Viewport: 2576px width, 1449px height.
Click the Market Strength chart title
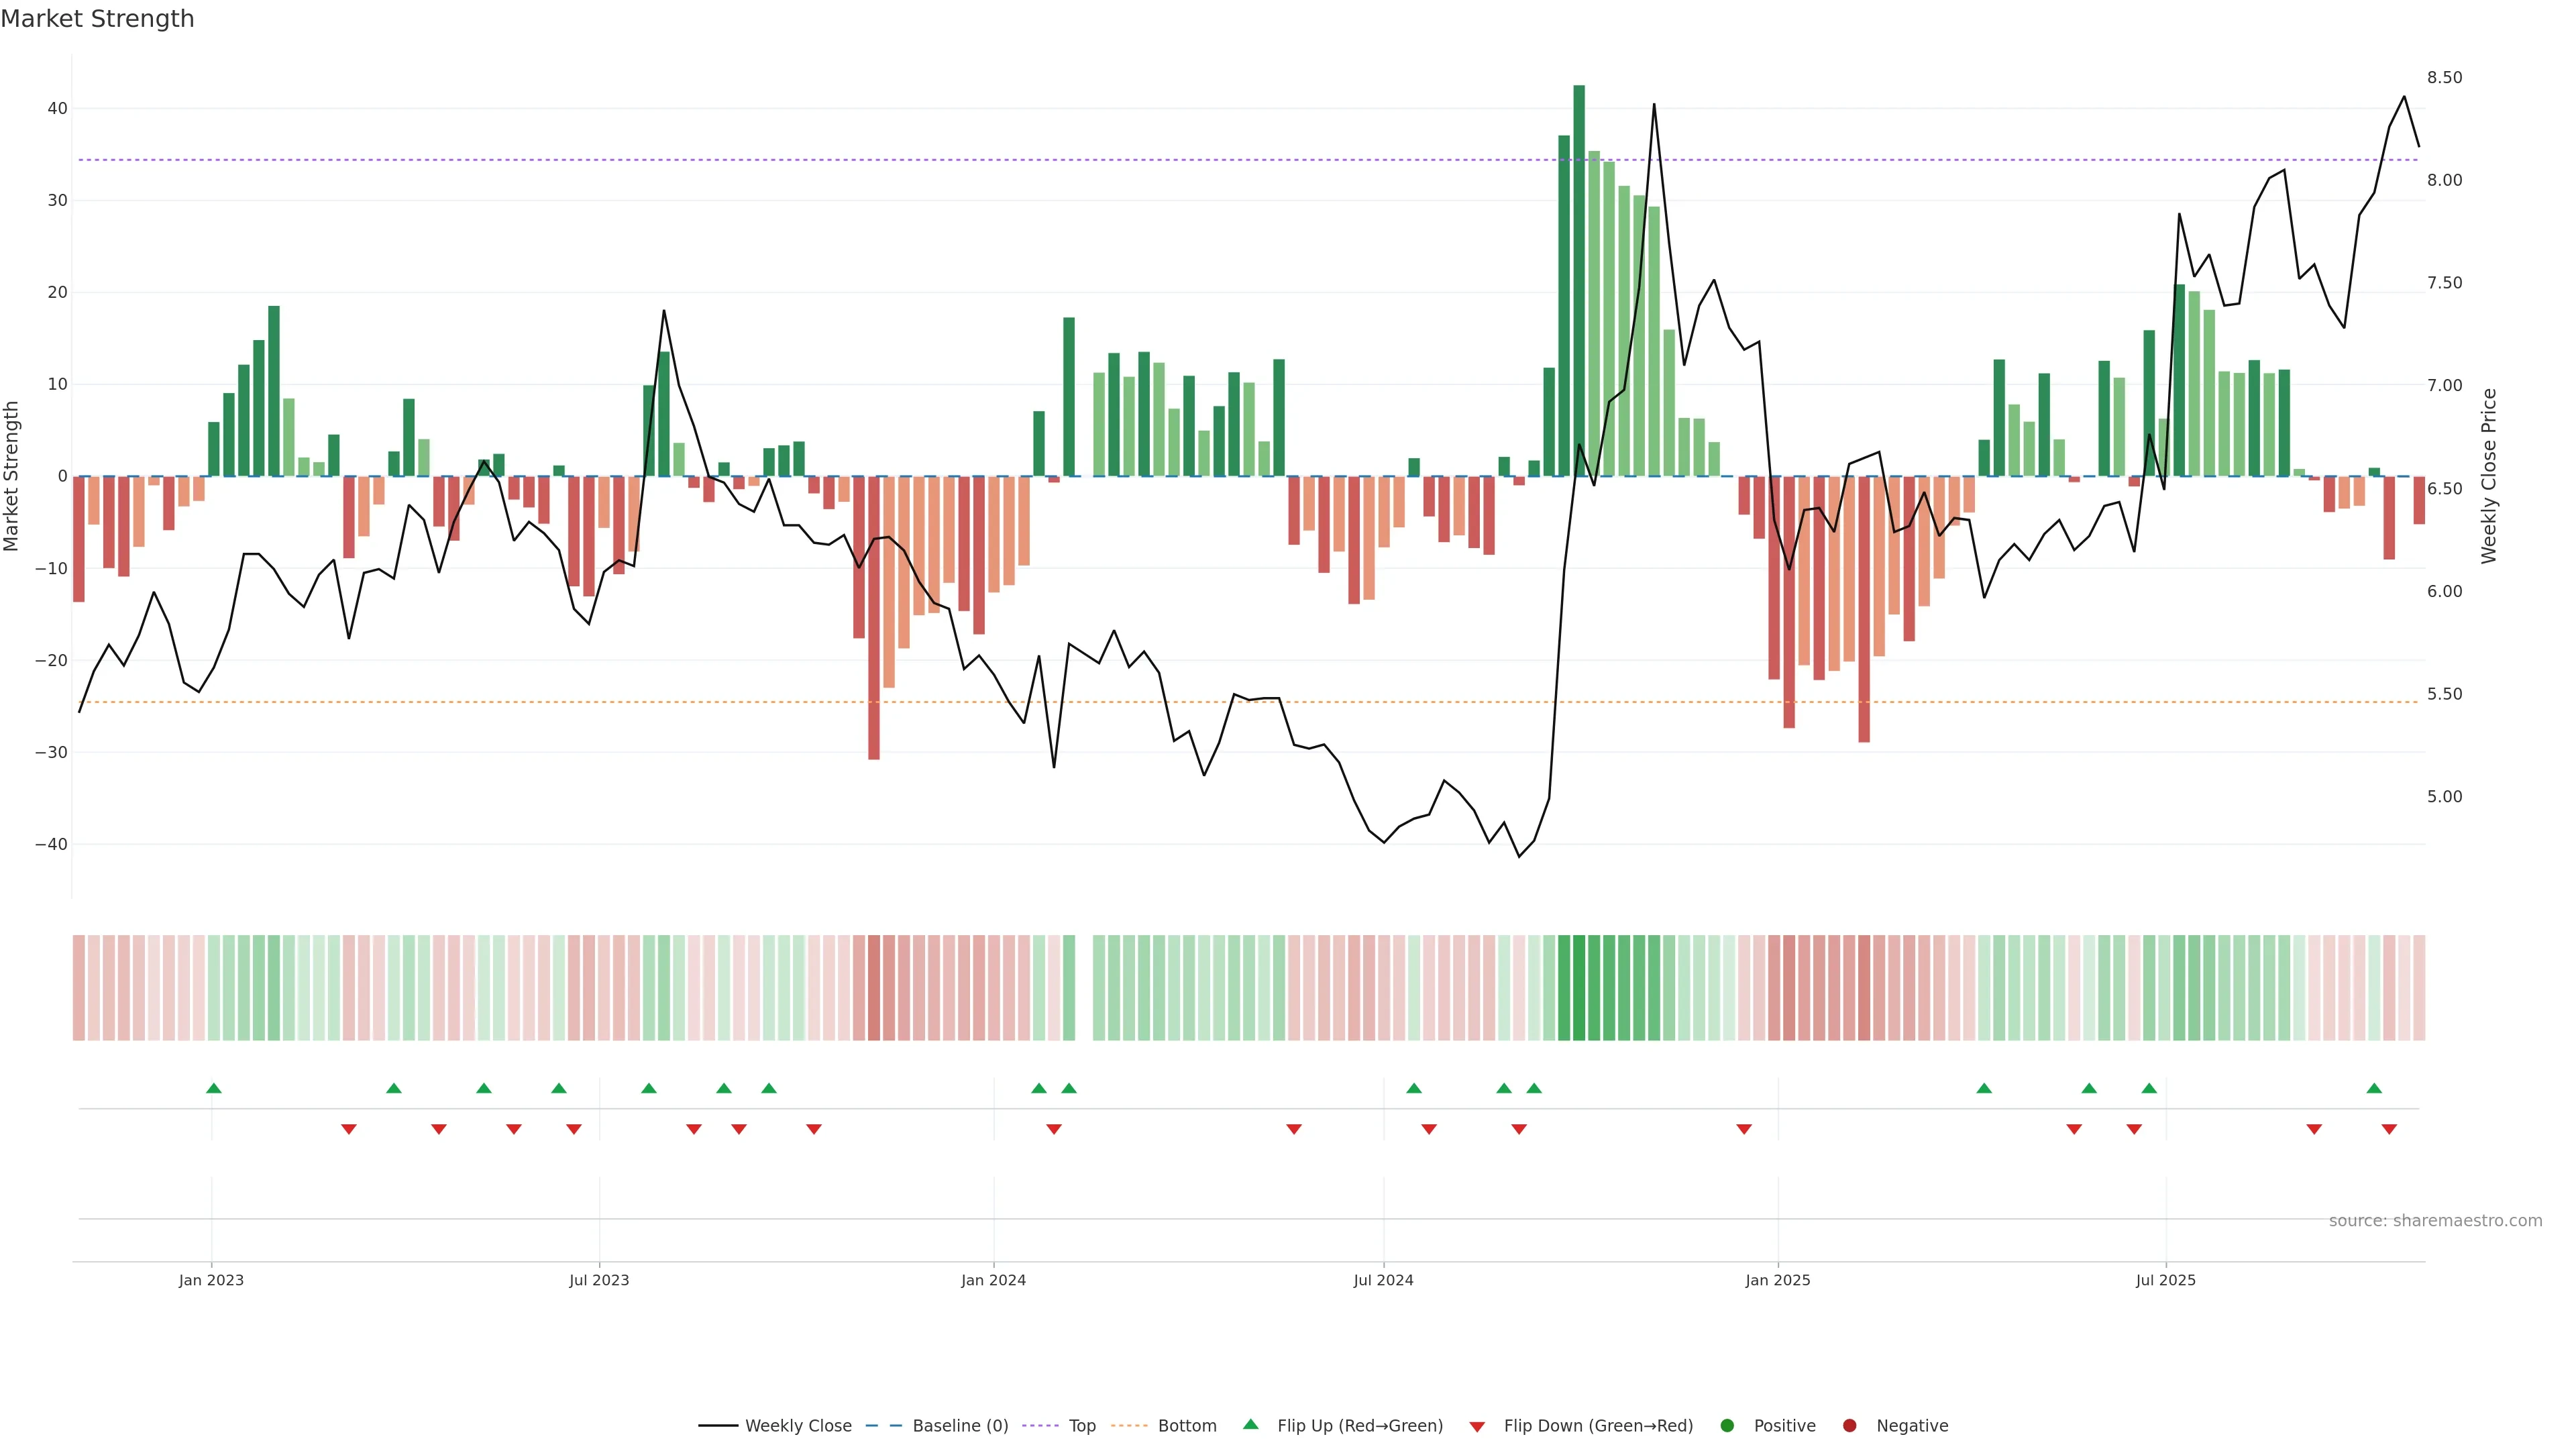pyautogui.click(x=97, y=19)
